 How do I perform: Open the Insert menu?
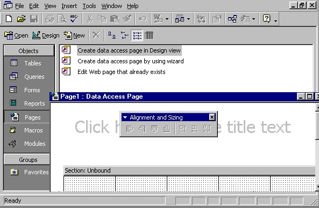click(69, 6)
